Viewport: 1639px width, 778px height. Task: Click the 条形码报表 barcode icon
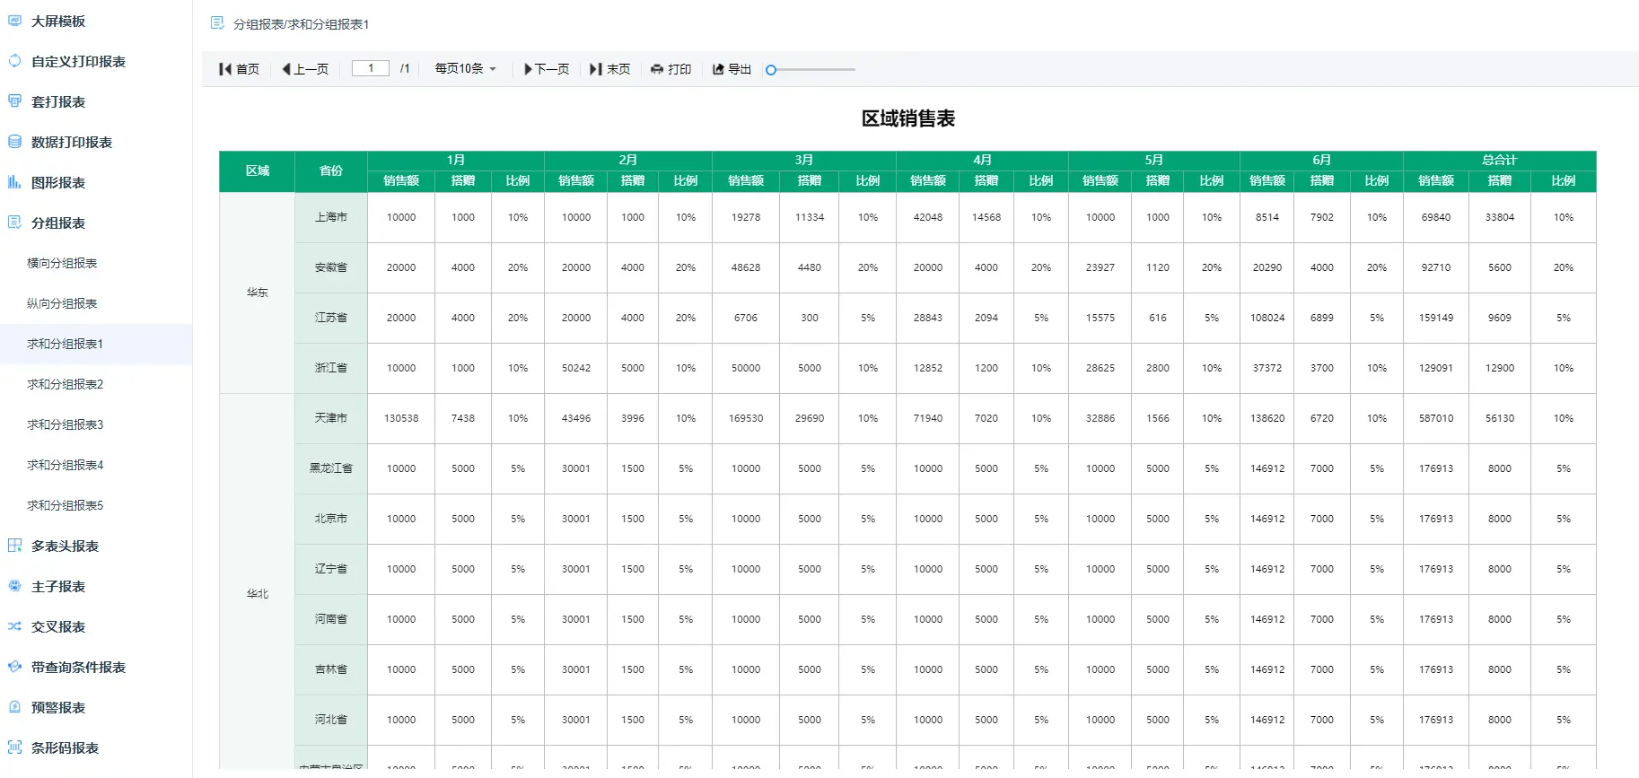pos(14,747)
